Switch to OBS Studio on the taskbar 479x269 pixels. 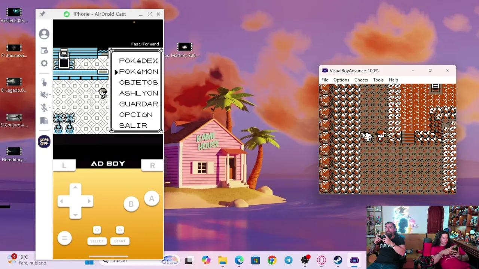[305, 260]
